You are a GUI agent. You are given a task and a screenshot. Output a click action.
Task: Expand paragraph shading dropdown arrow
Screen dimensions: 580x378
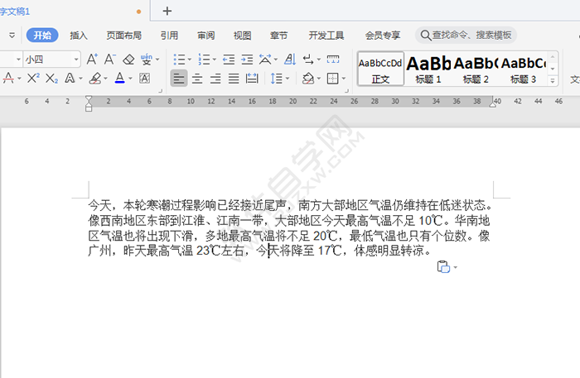[318, 79]
